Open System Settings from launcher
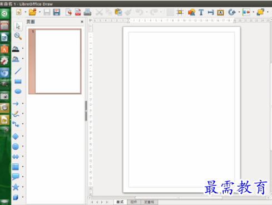Viewport: 272px width, 205px height. 4,61
